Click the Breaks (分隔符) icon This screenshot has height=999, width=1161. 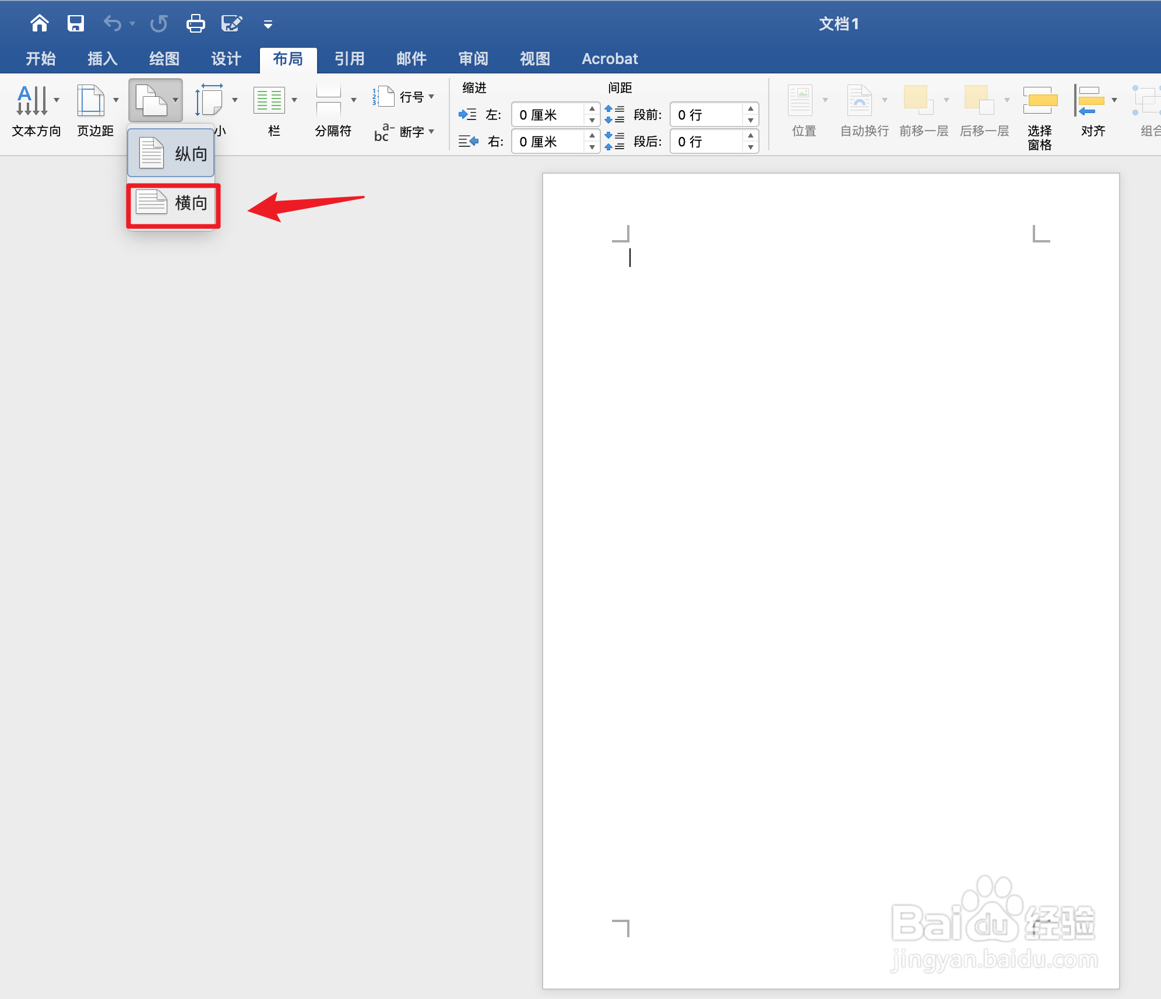[329, 101]
